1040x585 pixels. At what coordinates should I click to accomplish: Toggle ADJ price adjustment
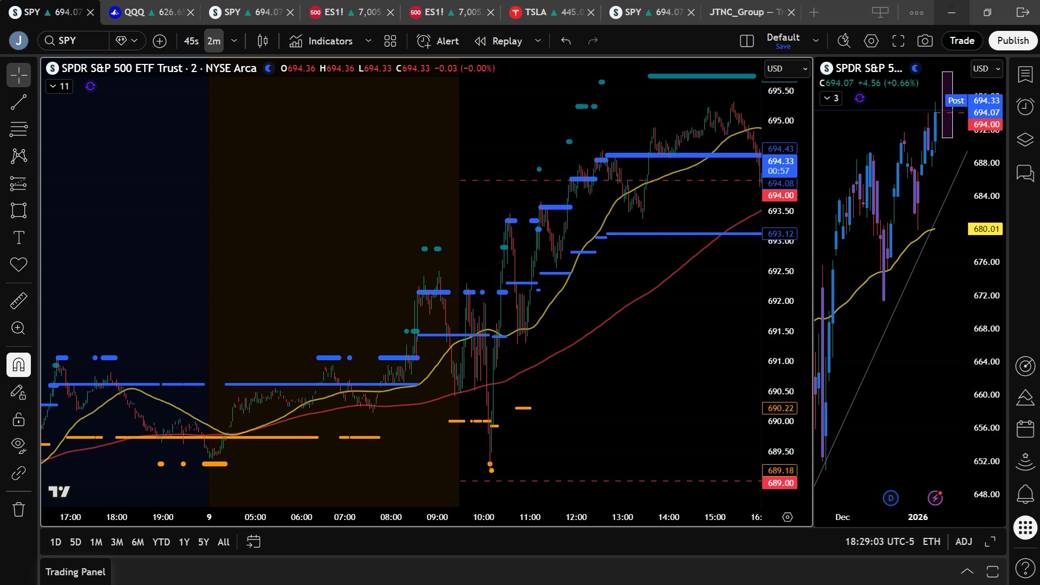(963, 542)
